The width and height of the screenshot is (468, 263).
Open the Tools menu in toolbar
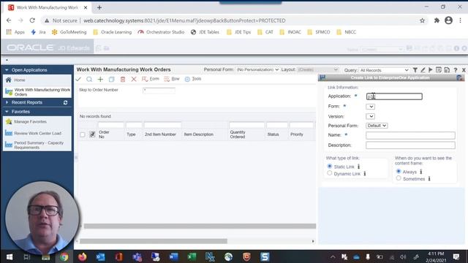pyautogui.click(x=193, y=79)
